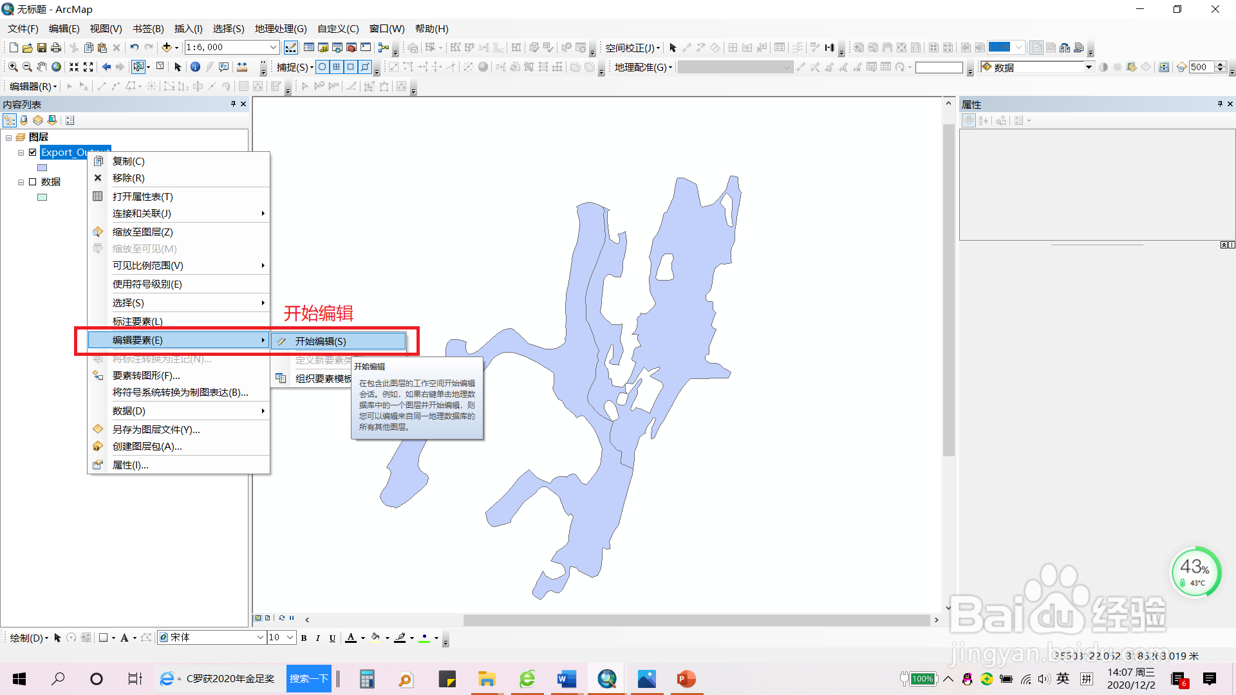The image size is (1236, 695).
Task: Click the blue Export_Output symbol swatch
Action: [42, 168]
